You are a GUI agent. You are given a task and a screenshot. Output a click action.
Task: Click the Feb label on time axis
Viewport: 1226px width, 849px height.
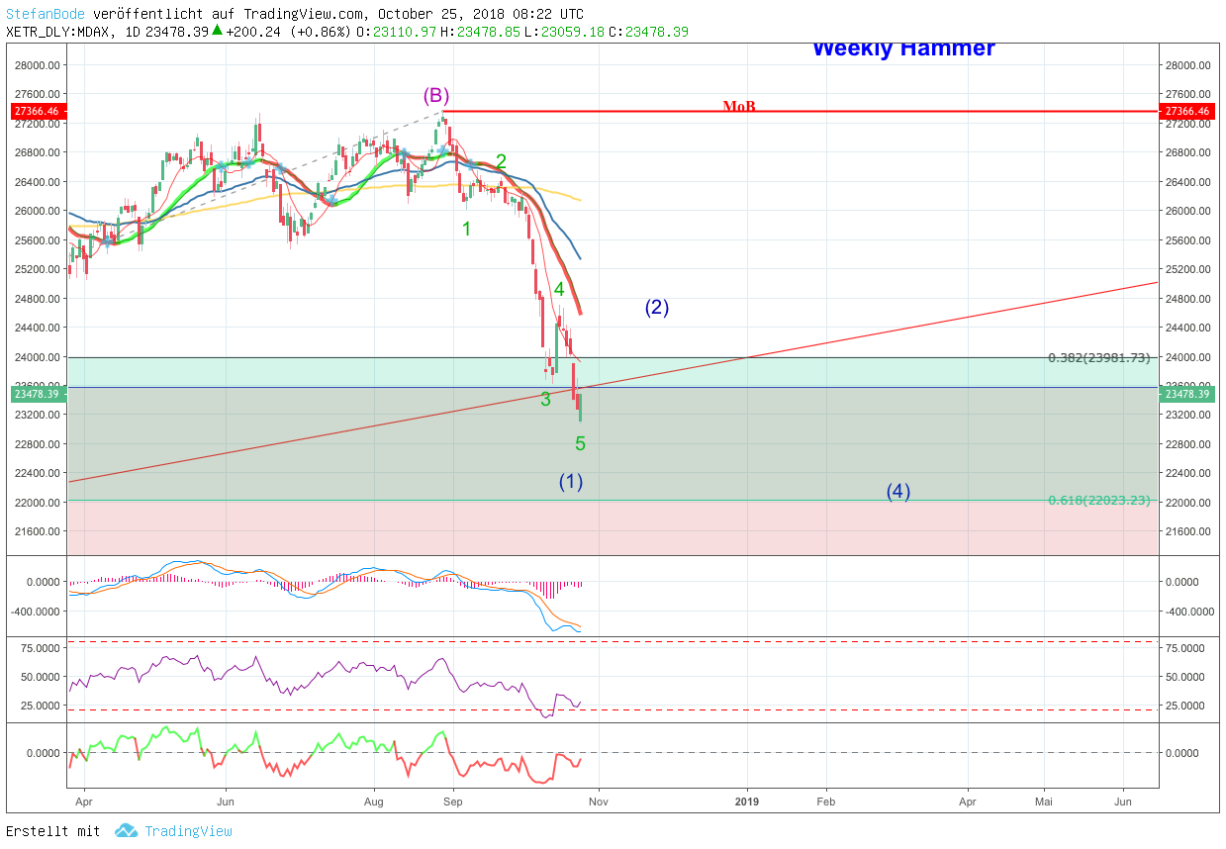825,802
